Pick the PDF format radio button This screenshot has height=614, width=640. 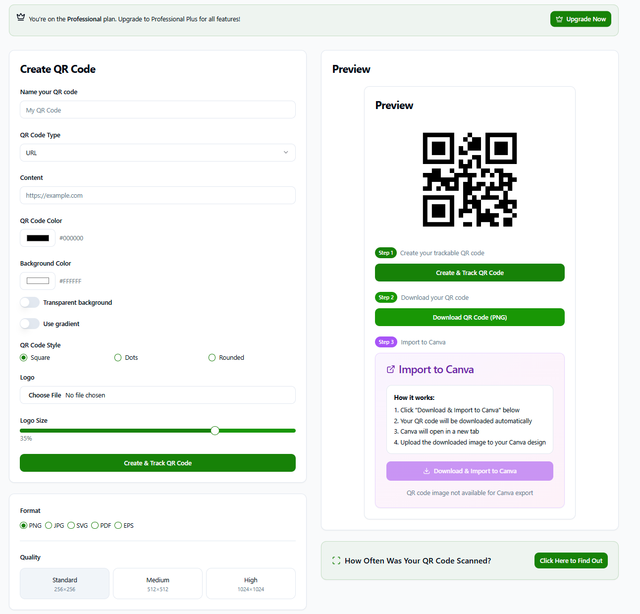(x=95, y=525)
